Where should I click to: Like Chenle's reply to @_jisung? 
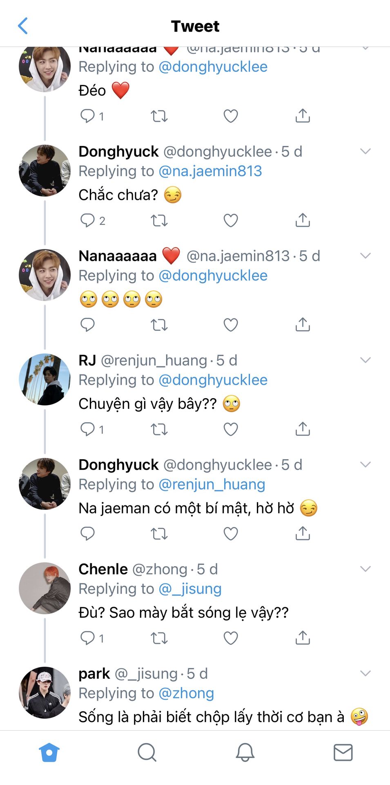230,638
